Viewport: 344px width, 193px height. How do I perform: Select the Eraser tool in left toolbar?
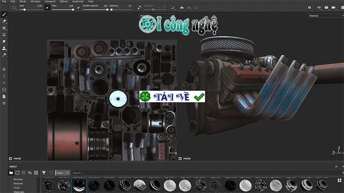point(4,21)
